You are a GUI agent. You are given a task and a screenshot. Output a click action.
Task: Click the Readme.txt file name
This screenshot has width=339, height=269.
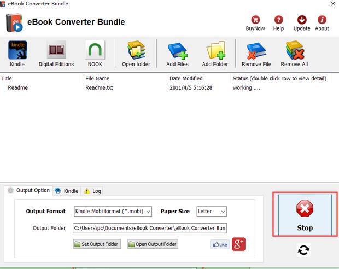pyautogui.click(x=99, y=88)
